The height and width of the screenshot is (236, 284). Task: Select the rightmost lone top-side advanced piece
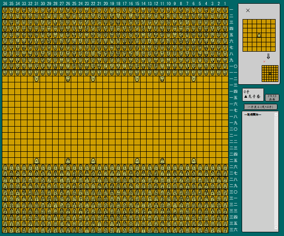pyautogui.click(x=193, y=79)
